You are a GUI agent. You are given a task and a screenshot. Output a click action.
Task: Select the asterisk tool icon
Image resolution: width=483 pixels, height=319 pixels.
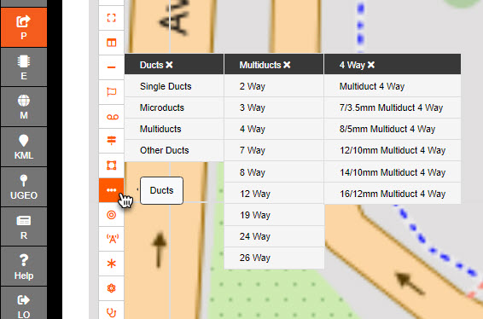111,264
